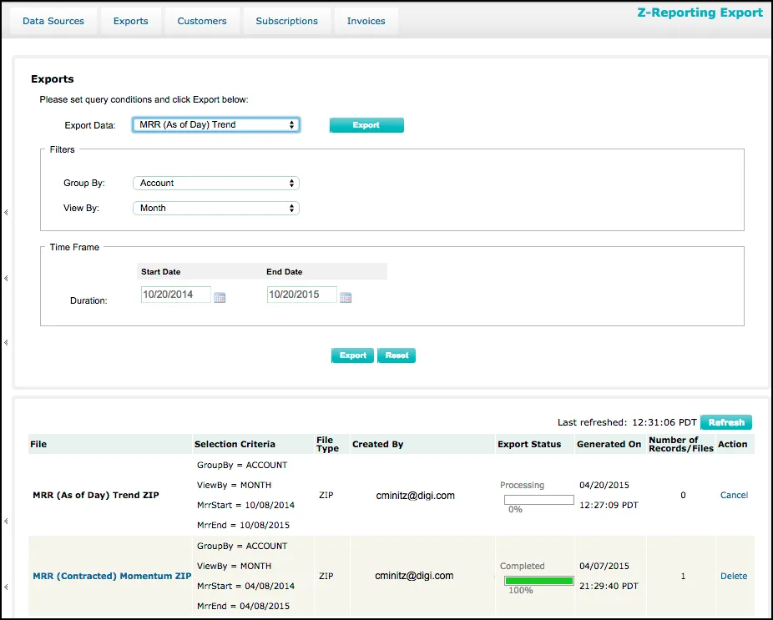Open the View By dropdown
Image resolution: width=773 pixels, height=620 pixels.
216,208
